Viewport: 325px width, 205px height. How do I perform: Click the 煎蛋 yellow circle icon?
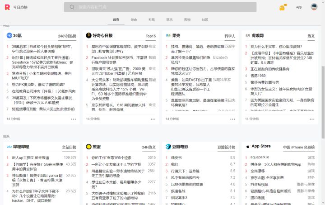(88, 147)
